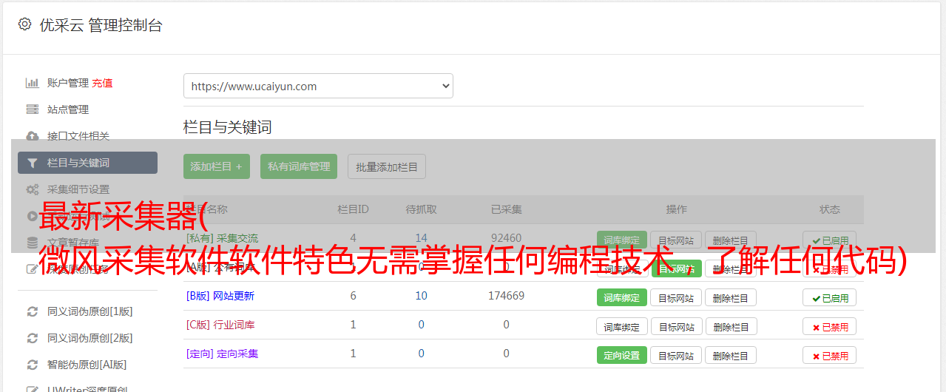This screenshot has width=946, height=392.
Task: Click refresh icon beside 同义词伪原创[1版]
Action: pyautogui.click(x=32, y=311)
